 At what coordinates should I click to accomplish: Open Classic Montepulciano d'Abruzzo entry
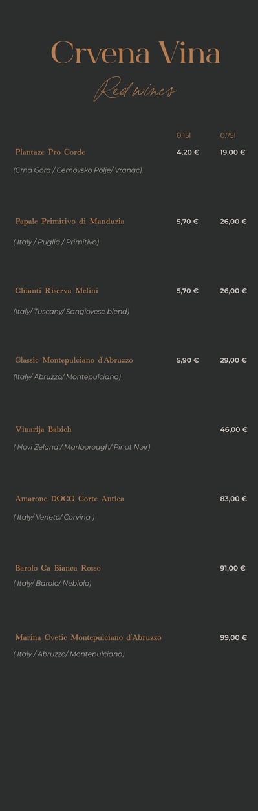(74, 360)
